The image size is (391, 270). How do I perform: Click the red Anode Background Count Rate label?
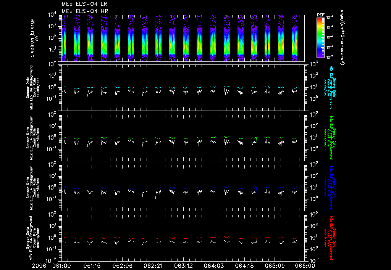(x=330, y=238)
